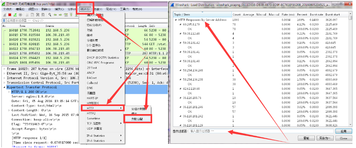This screenshot has height=148, width=356.
Task: Open 视图(V) menu
Action: 33,9
